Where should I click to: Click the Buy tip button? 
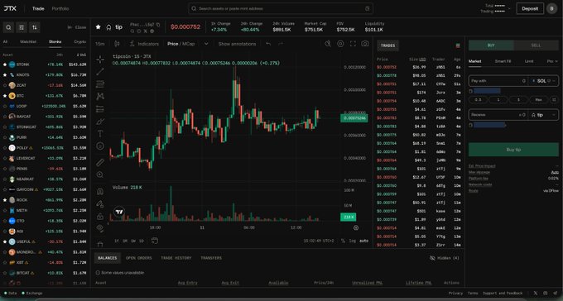tap(513, 150)
